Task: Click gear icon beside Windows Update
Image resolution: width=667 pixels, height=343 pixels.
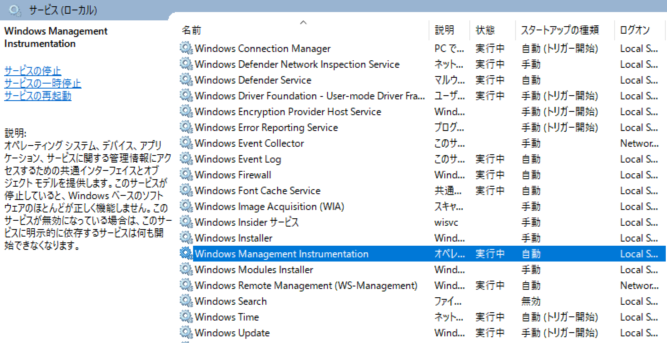Action: [x=186, y=333]
